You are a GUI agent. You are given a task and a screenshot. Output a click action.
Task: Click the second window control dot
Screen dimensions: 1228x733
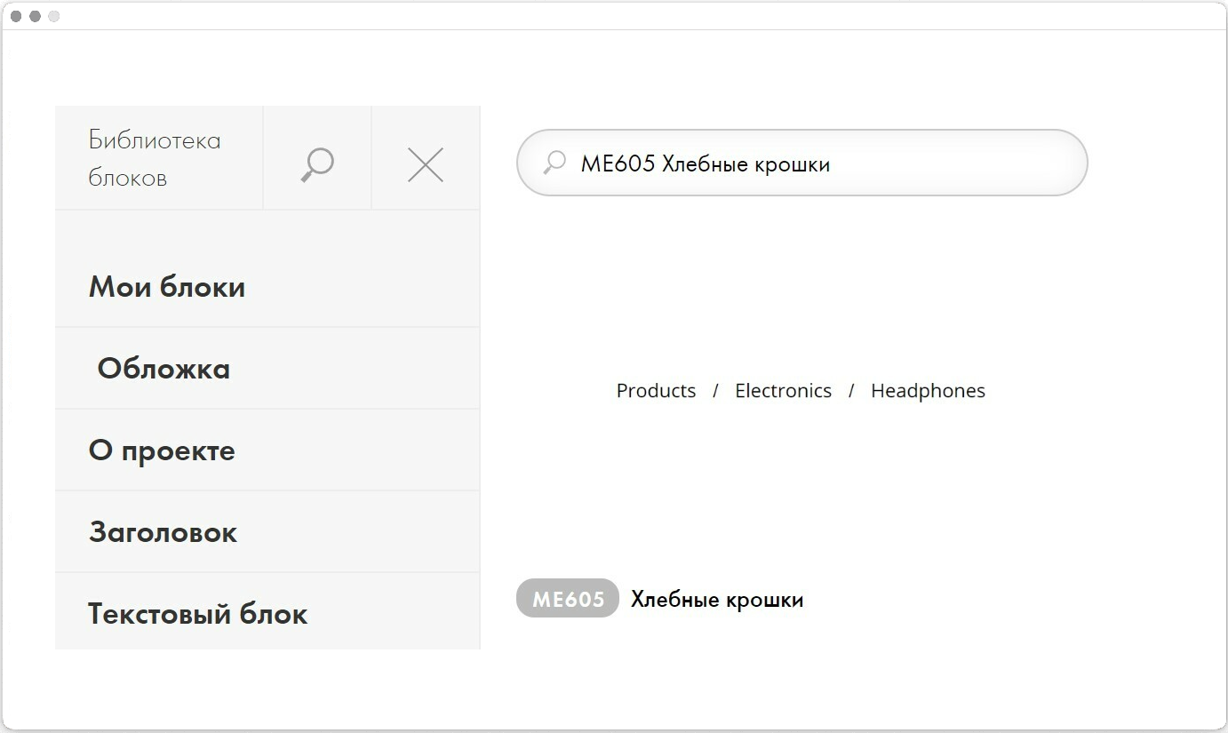35,16
